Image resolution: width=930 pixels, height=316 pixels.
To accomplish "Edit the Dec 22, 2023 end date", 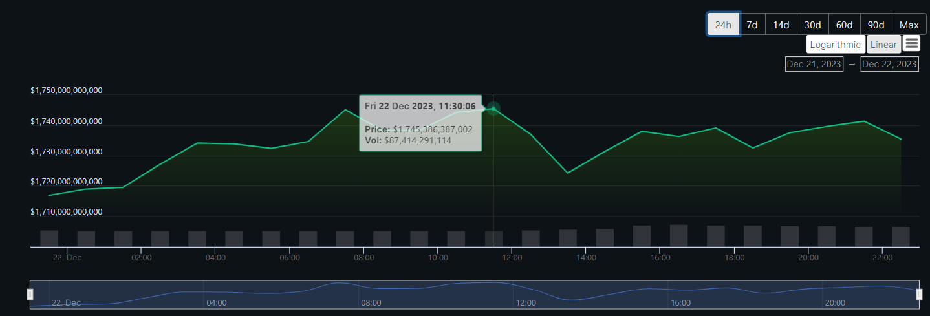I will 889,64.
